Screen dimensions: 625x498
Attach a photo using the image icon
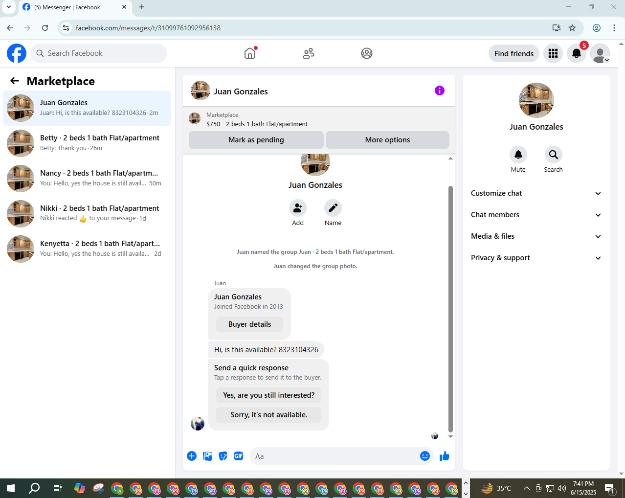pos(208,456)
